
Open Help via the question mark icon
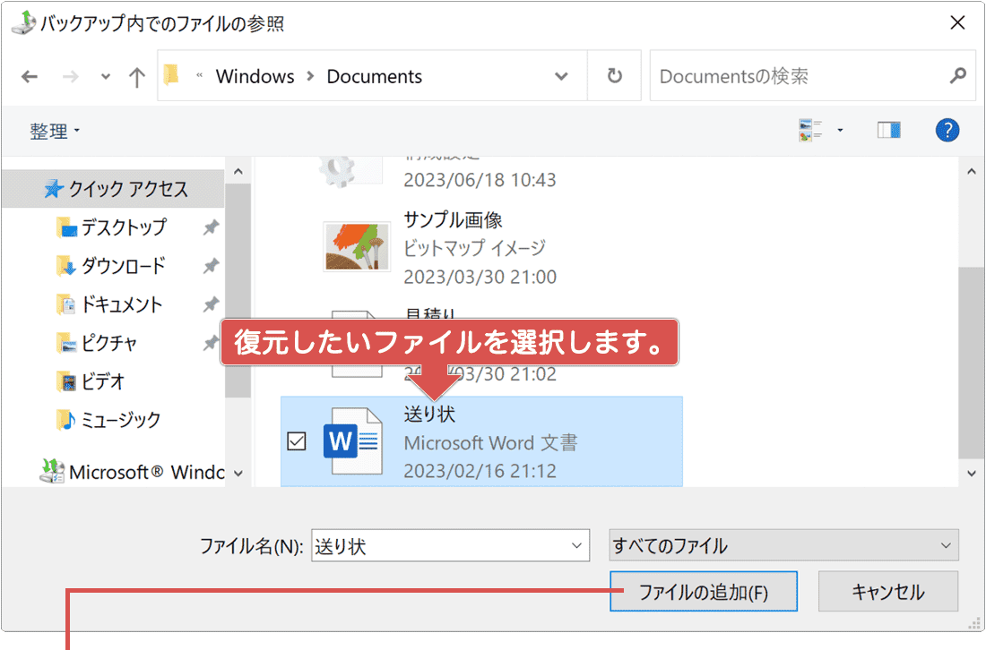click(x=947, y=130)
